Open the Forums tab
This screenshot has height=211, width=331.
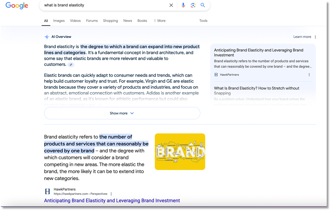[92, 21]
